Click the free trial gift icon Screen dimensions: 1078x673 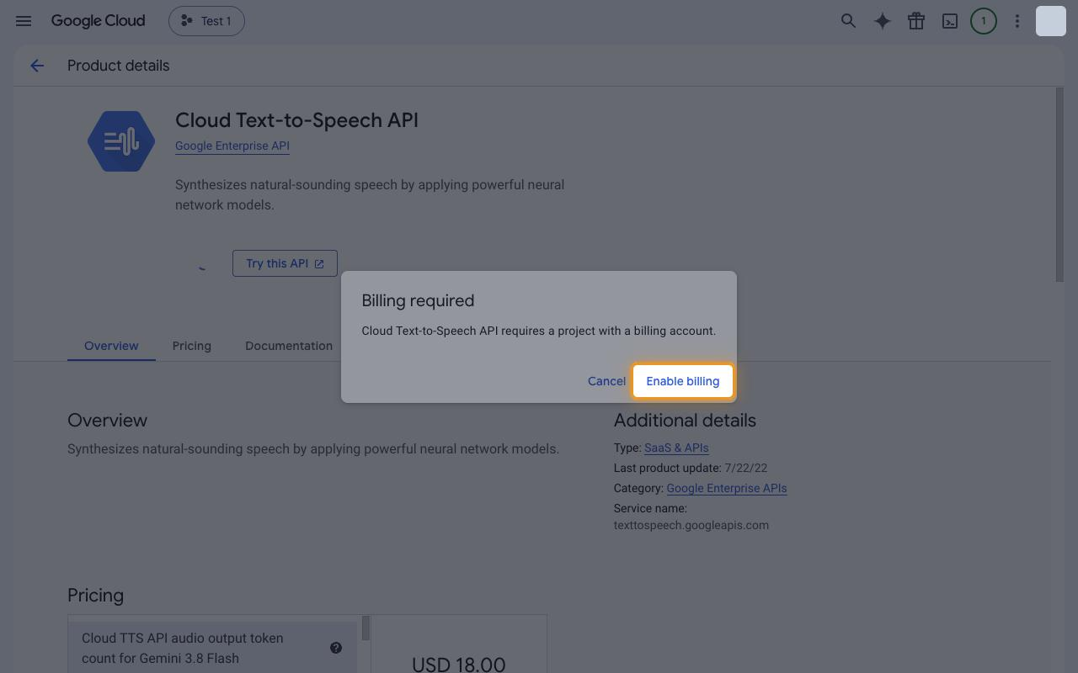(x=915, y=21)
